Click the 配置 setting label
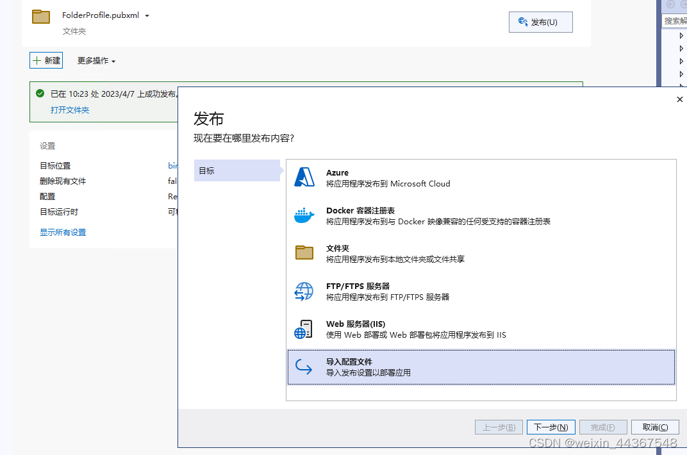 point(47,197)
